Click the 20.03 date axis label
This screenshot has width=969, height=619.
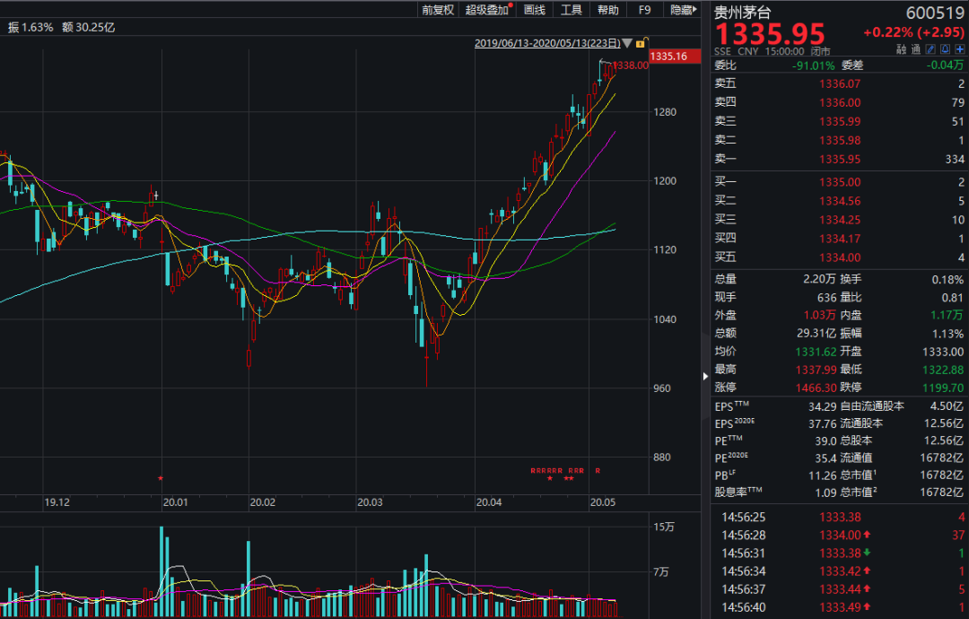[x=370, y=502]
